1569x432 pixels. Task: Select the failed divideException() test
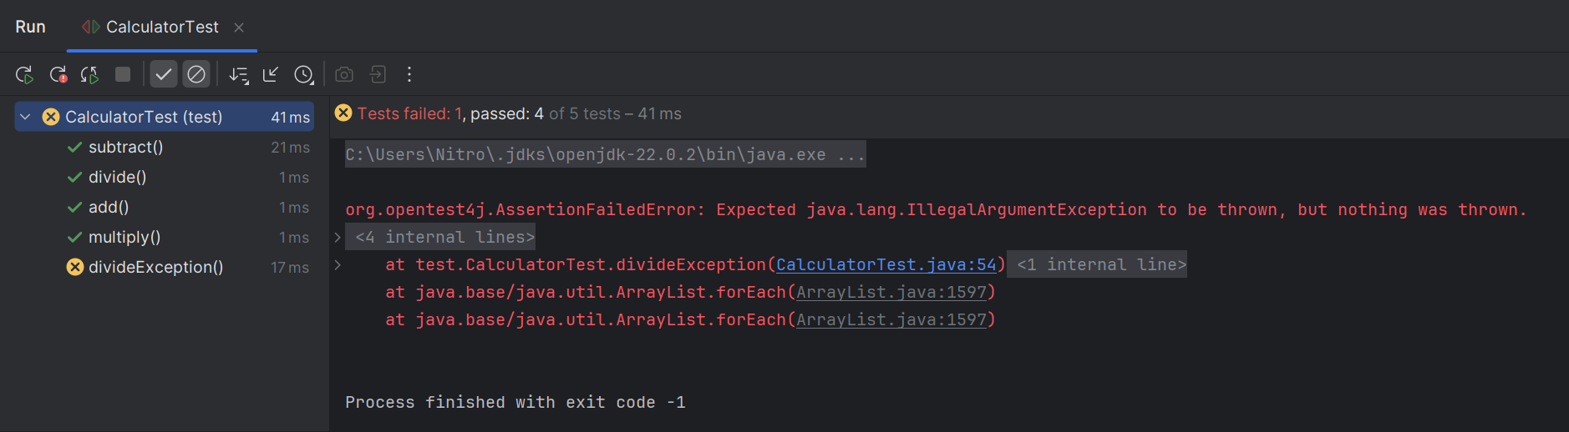tap(155, 267)
